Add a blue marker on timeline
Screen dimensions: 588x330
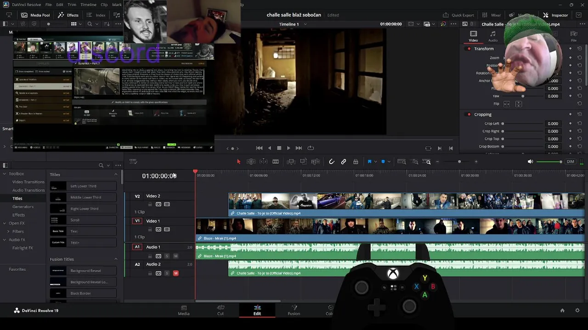(383, 162)
